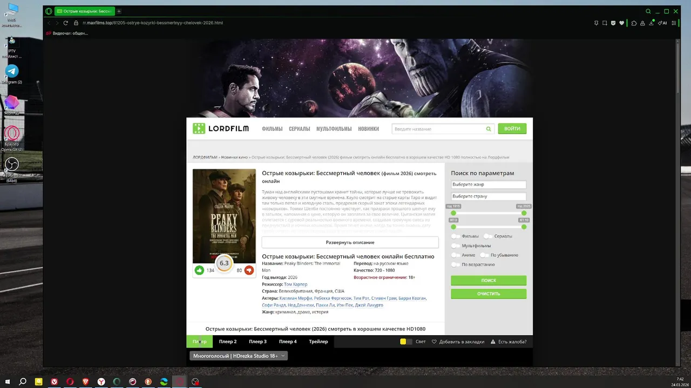Viewport: 691px width, 388px height.
Task: Switch to the Плеер 2 tab
Action: [x=228, y=342]
